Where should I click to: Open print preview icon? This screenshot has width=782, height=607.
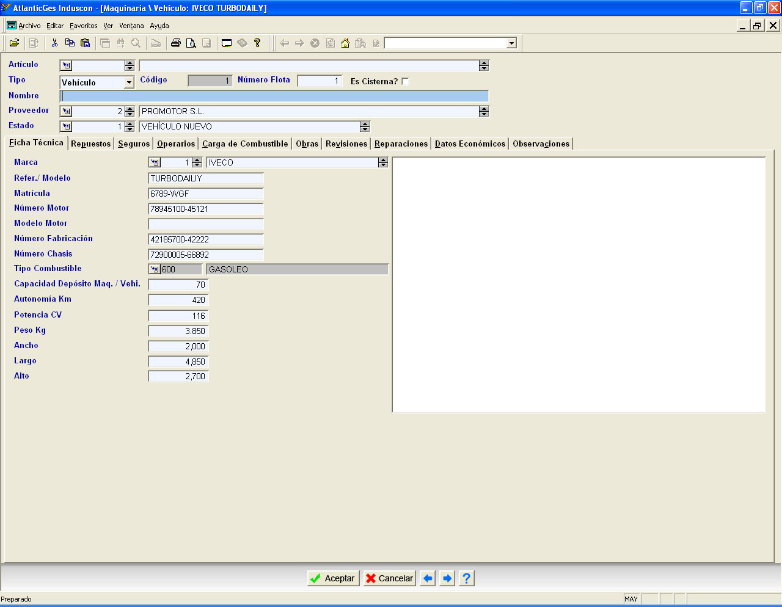pos(191,43)
